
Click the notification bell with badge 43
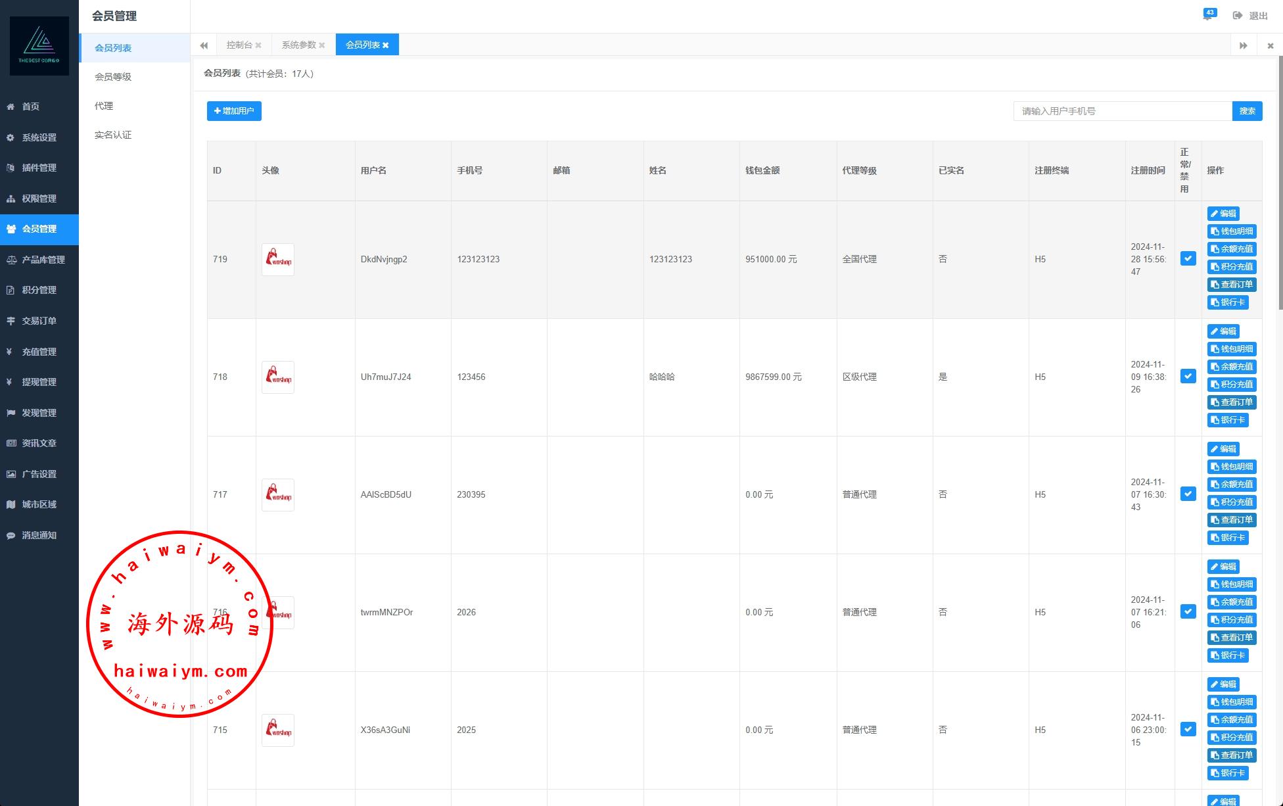coord(1208,15)
